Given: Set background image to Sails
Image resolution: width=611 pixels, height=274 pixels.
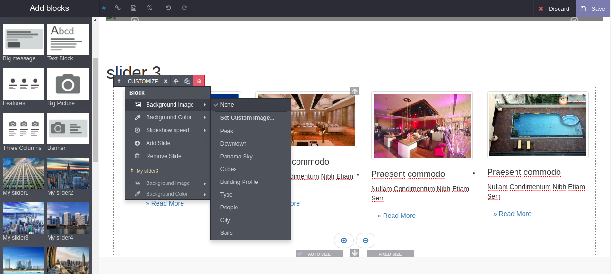Looking at the screenshot, I should 251,233.
